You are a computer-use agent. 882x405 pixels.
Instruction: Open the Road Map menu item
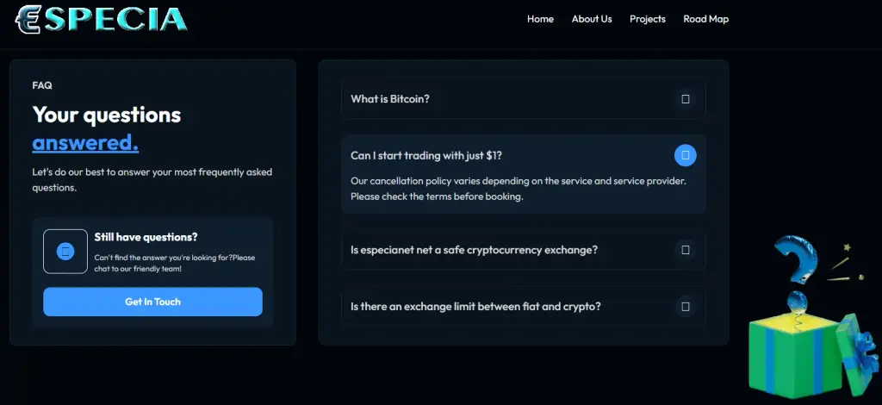pyautogui.click(x=706, y=19)
